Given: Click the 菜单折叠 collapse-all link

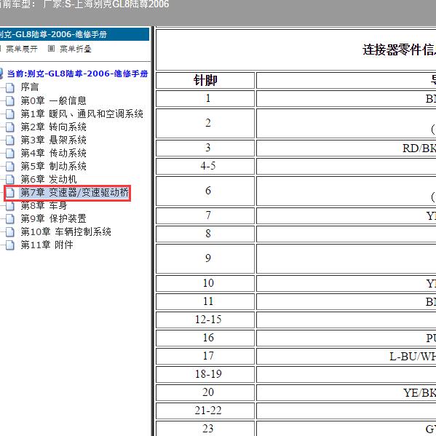Looking at the screenshot, I should [76, 49].
